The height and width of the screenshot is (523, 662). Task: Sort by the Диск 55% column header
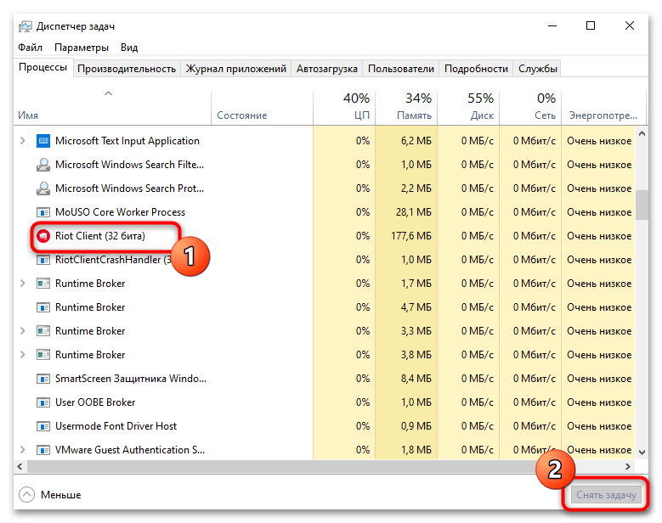pyautogui.click(x=468, y=108)
